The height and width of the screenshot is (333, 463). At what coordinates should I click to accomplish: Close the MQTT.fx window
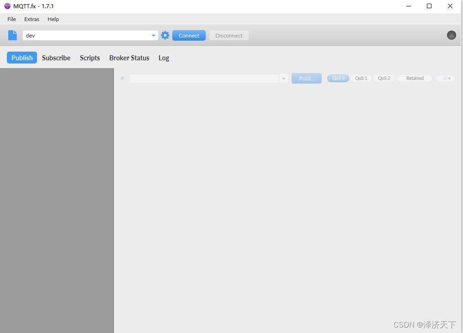450,6
